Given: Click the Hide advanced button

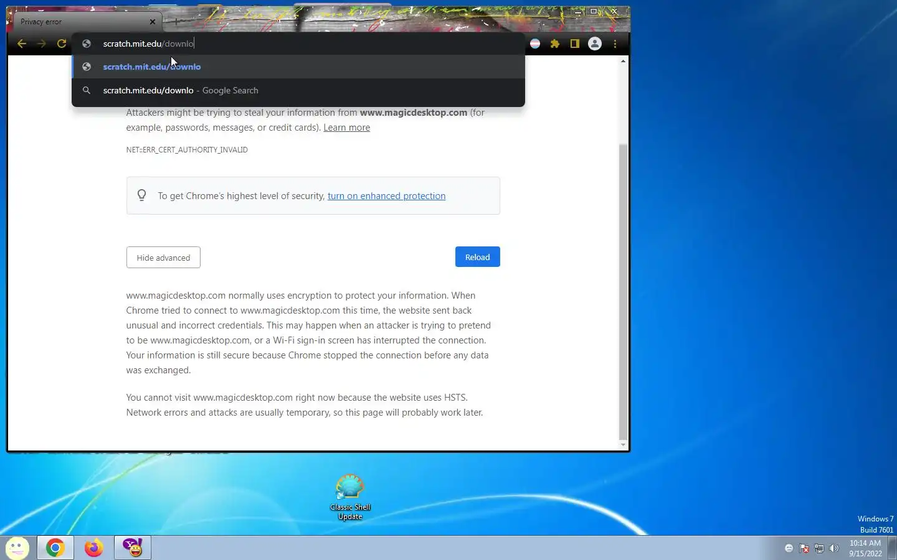Looking at the screenshot, I should coord(163,258).
